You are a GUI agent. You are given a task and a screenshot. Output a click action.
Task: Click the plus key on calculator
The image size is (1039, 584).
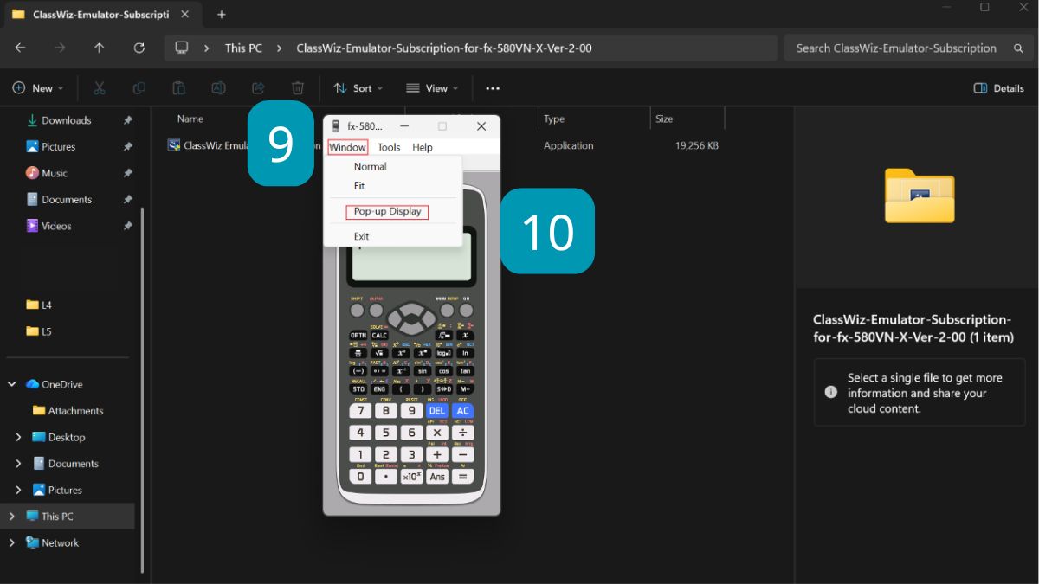[437, 454]
